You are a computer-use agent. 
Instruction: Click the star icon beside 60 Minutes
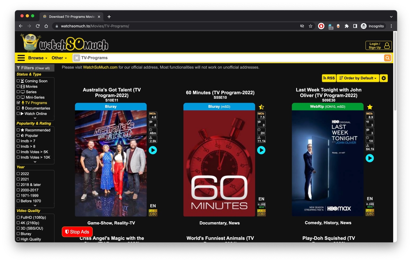click(x=261, y=107)
